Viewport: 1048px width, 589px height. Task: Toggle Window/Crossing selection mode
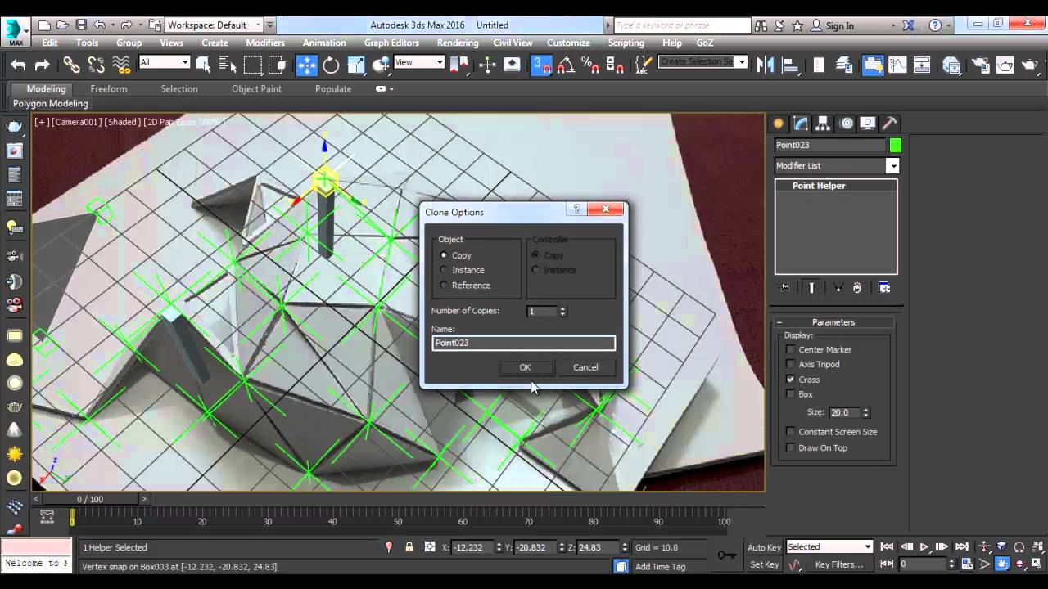pos(278,65)
